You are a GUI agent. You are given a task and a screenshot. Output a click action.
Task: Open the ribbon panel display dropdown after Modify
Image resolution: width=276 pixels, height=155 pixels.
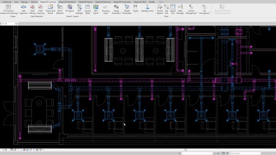click(x=161, y=2)
